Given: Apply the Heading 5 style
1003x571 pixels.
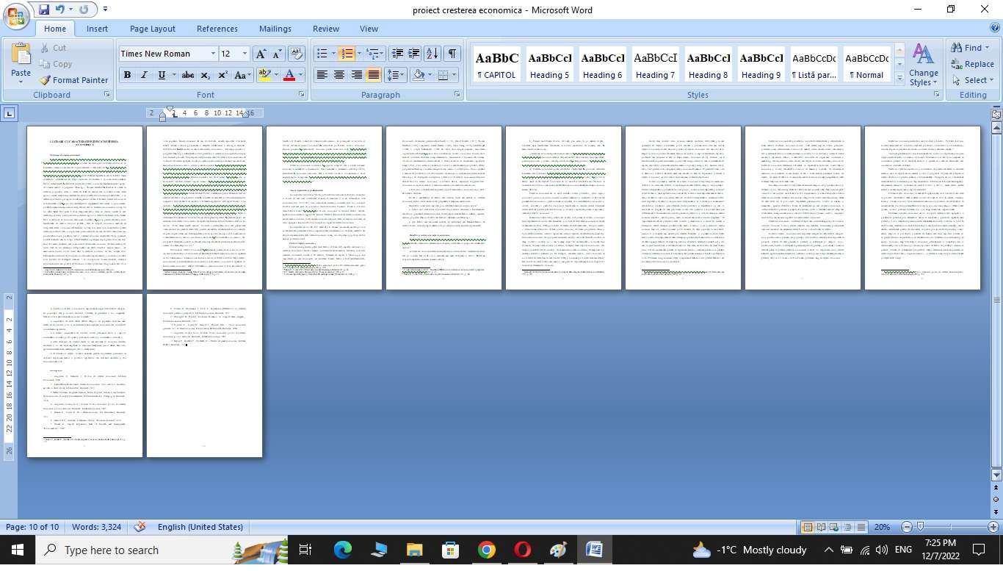Looking at the screenshot, I should (550, 65).
